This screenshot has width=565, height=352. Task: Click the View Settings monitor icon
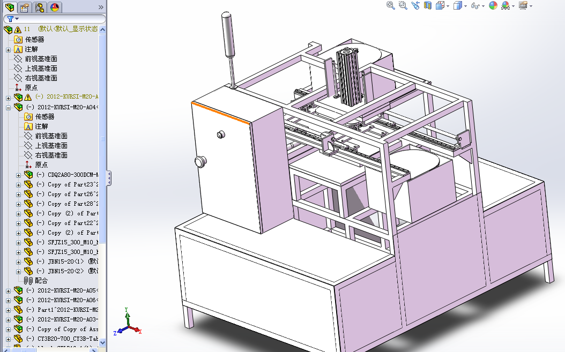[x=523, y=5]
